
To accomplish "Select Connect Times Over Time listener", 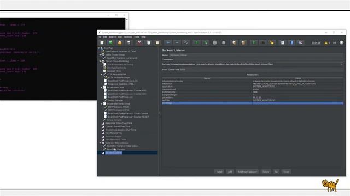I will click(118, 126).
